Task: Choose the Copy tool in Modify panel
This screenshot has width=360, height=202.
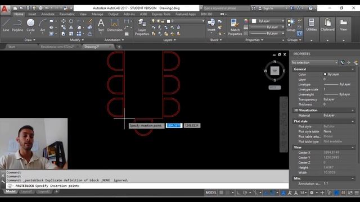Action: (64, 27)
